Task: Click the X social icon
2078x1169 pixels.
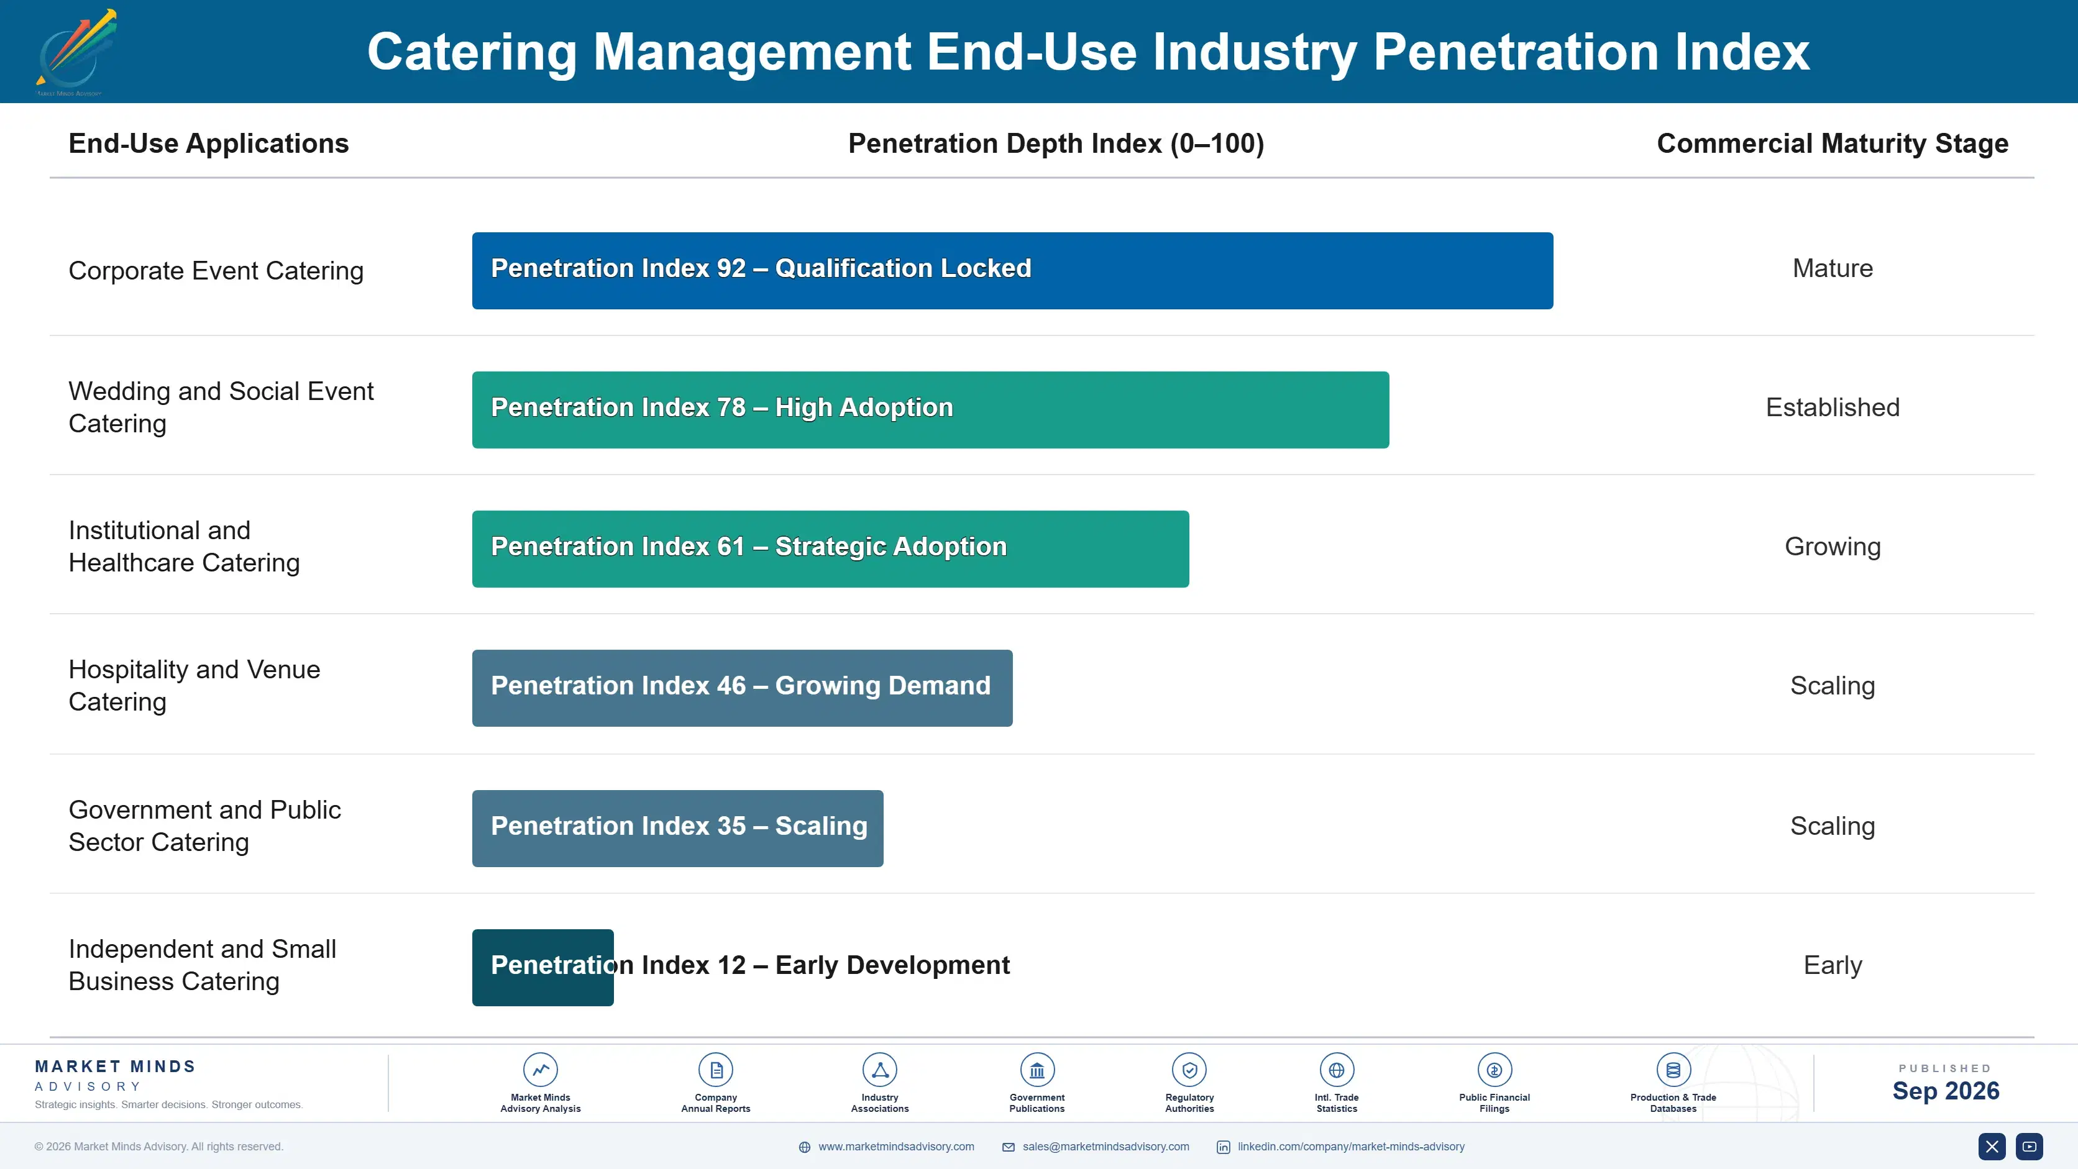Action: 1992,1147
